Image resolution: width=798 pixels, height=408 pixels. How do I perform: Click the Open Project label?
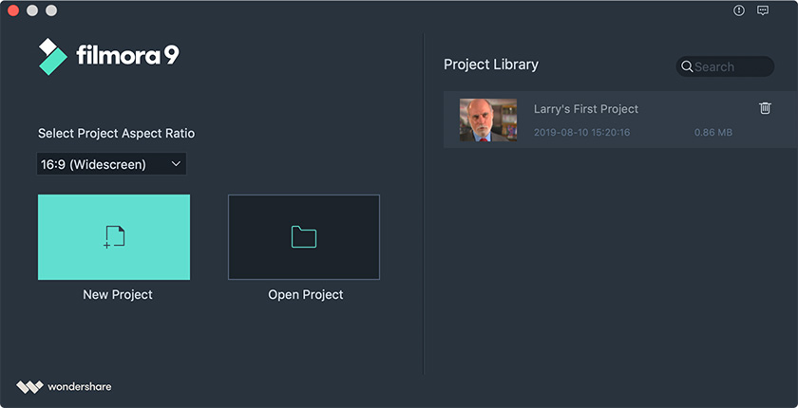coord(305,295)
